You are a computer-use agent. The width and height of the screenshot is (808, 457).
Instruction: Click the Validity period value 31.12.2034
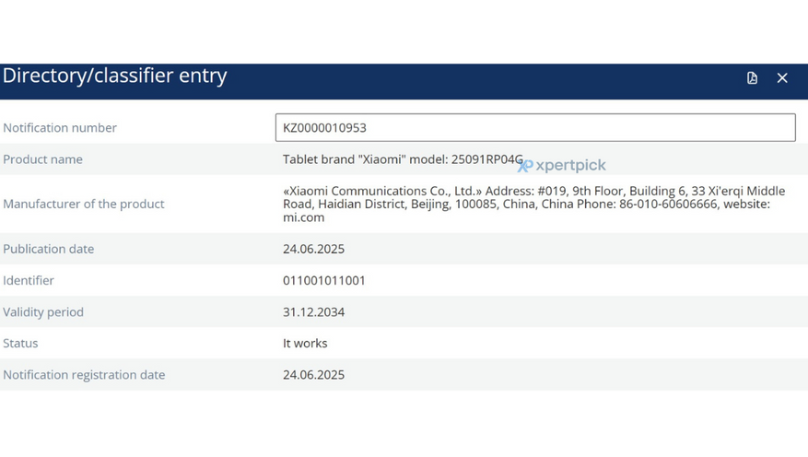click(x=313, y=311)
